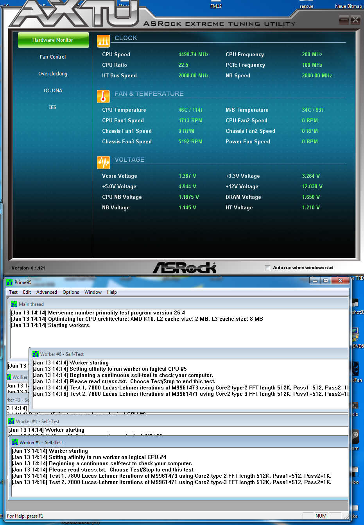The height and width of the screenshot is (525, 364).
Task: Click the DRAM Voltage value 1.650 V
Action: pos(311,197)
